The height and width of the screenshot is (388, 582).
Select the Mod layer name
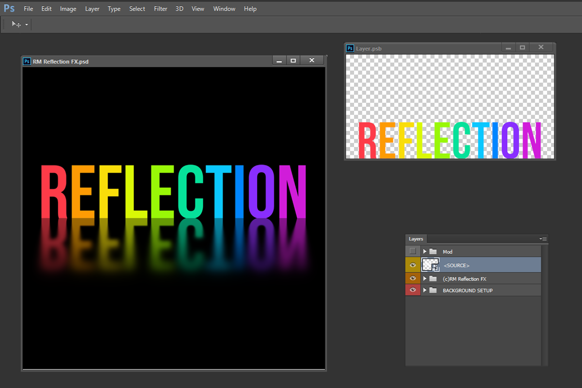click(x=448, y=252)
